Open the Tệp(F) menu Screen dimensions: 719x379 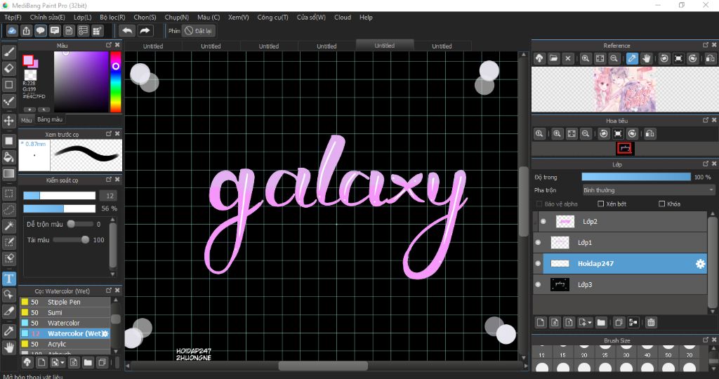pyautogui.click(x=13, y=17)
